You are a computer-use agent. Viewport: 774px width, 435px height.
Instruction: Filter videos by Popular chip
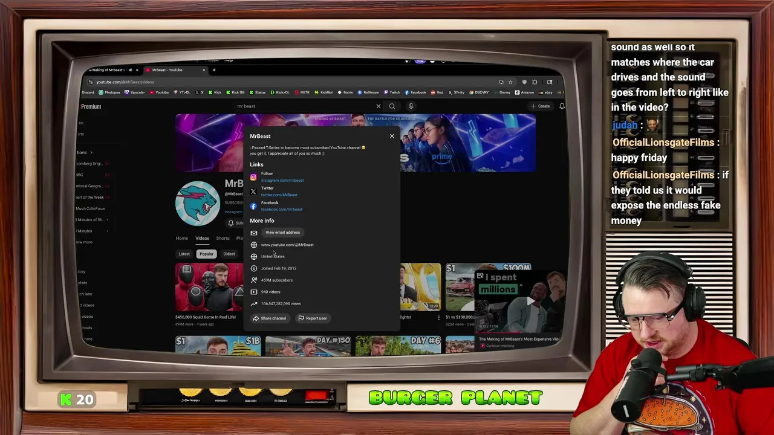pos(206,254)
